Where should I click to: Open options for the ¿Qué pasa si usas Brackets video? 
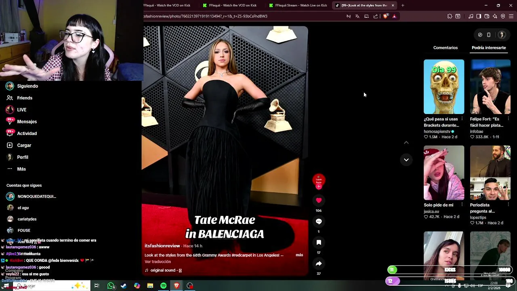point(462,119)
